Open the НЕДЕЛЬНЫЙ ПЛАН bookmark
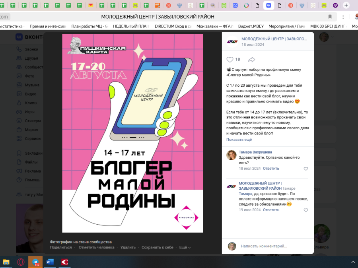The image size is (358, 268). point(131,26)
